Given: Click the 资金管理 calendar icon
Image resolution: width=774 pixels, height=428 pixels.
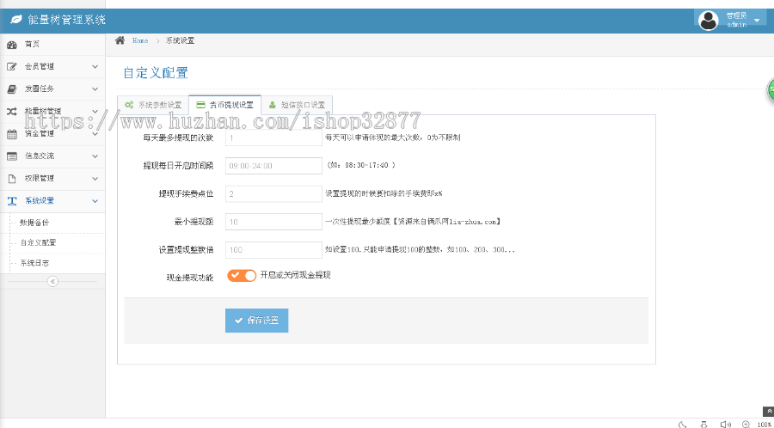Looking at the screenshot, I should pos(12,133).
